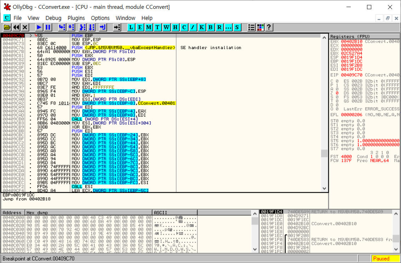Open the Window menu
The width and height of the screenshot is (401, 263).
(125, 18)
